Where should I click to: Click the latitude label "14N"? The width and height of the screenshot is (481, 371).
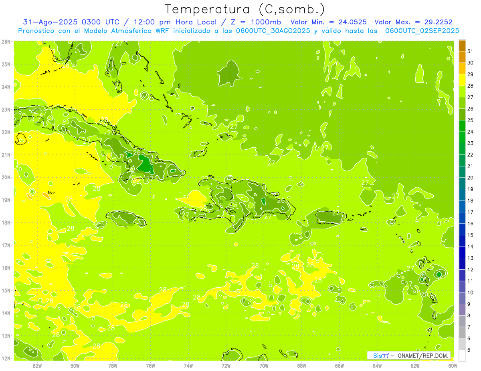pyautogui.click(x=6, y=313)
